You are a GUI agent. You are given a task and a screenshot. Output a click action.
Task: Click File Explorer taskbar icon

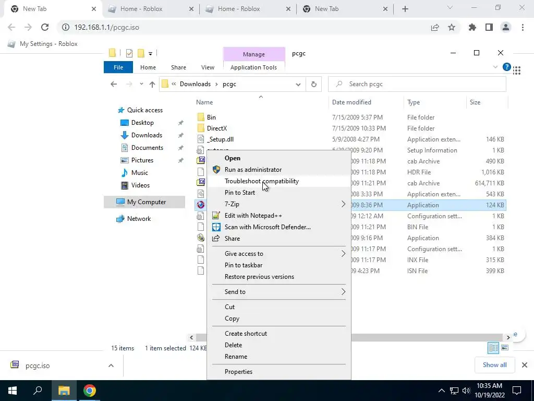pos(64,391)
